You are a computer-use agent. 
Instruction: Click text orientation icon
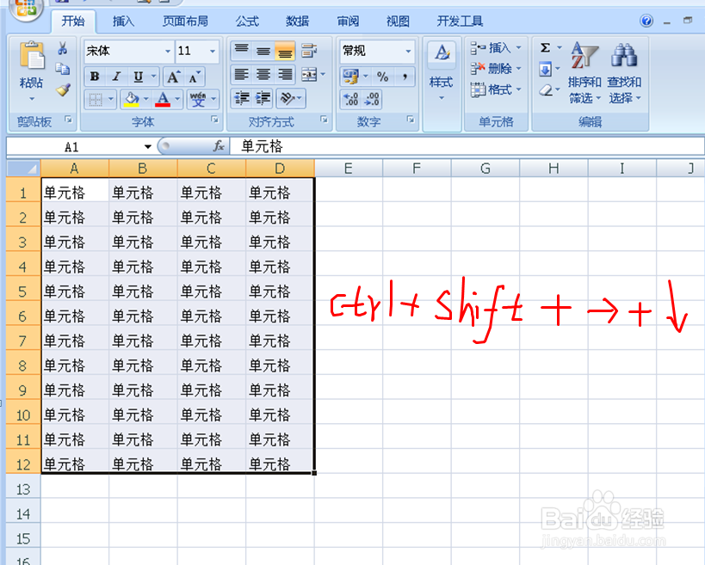[287, 98]
